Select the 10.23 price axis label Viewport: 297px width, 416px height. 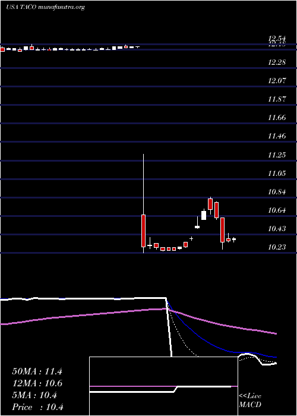pos(277,247)
